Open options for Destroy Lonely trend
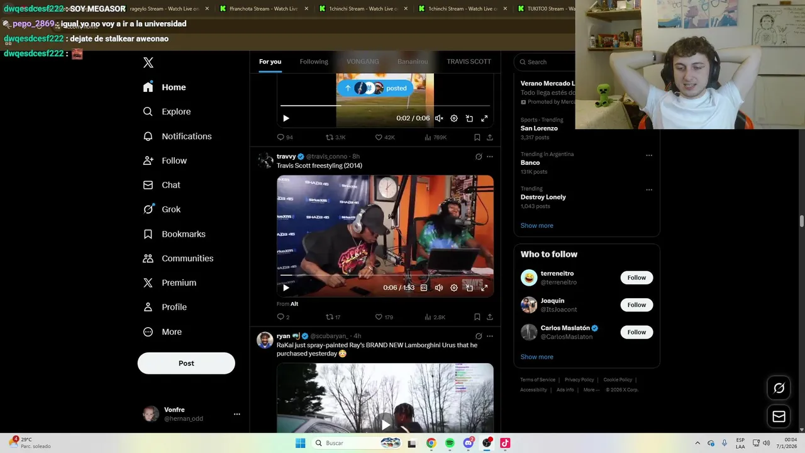The width and height of the screenshot is (805, 453). [x=649, y=189]
